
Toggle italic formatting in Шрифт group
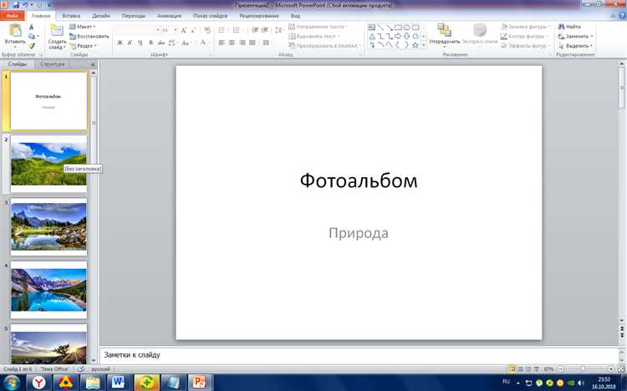pos(130,43)
